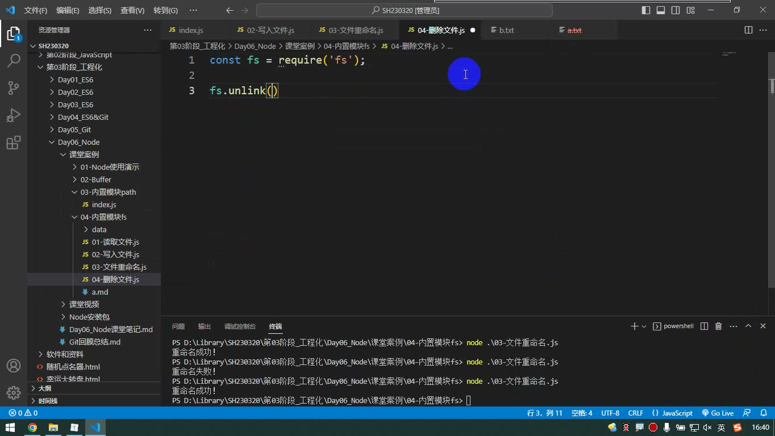This screenshot has height=436, width=775.
Task: Click the SH230320 command center search box
Action: click(x=405, y=10)
